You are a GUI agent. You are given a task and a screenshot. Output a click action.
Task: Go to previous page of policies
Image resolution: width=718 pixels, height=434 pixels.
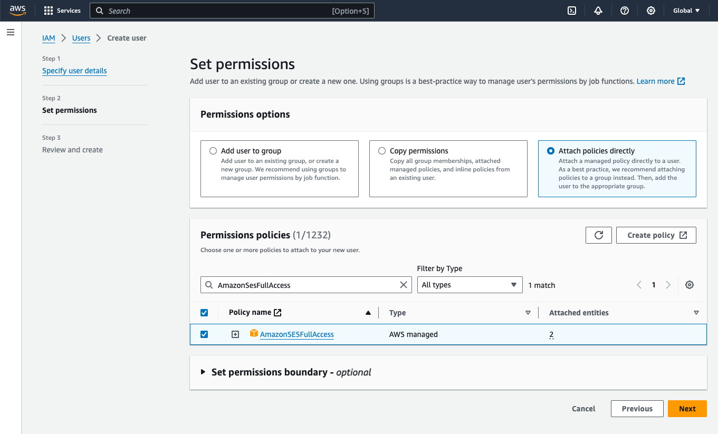639,285
